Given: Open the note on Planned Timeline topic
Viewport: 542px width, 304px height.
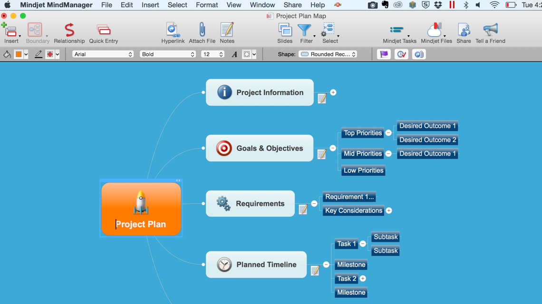Looking at the screenshot, I should click(315, 270).
